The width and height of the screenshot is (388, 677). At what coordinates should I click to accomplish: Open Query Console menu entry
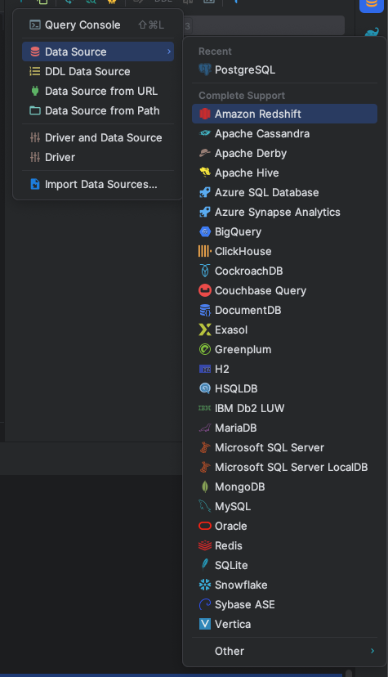98,25
